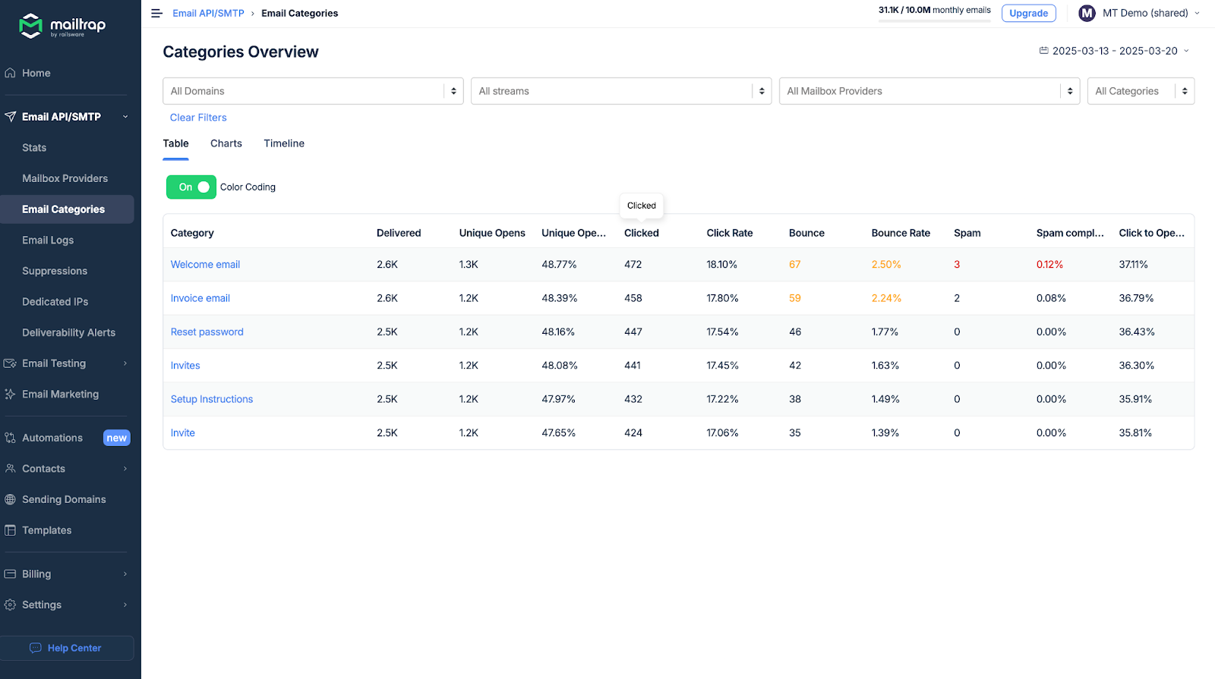Turn off the Color Coding toggle
This screenshot has width=1215, height=679.
pos(191,187)
